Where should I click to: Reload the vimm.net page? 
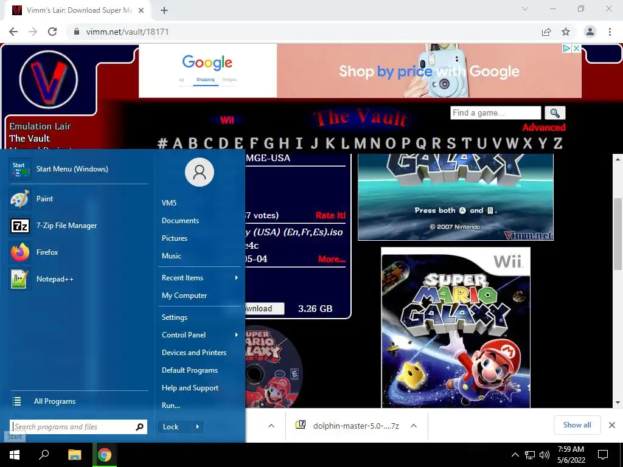pos(52,32)
